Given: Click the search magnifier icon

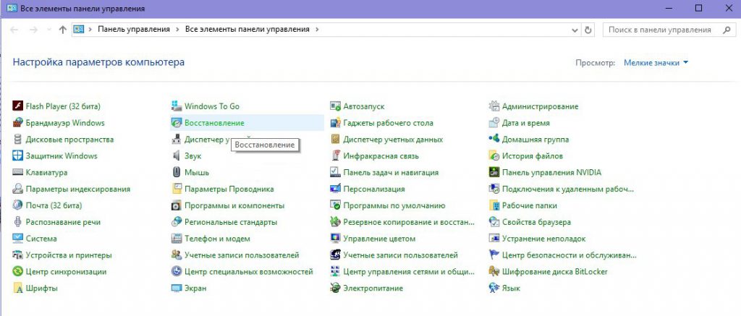Looking at the screenshot, I should click(727, 29).
